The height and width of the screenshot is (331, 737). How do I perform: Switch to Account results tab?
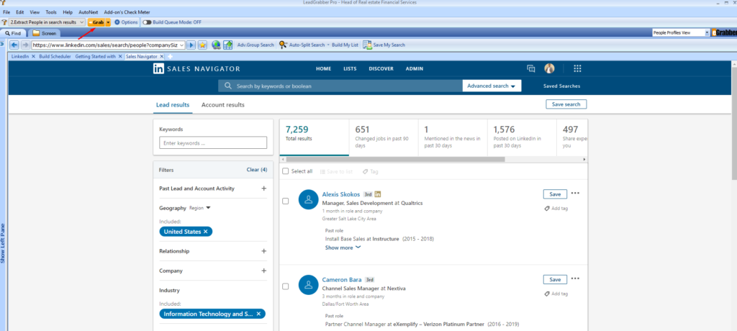(223, 105)
